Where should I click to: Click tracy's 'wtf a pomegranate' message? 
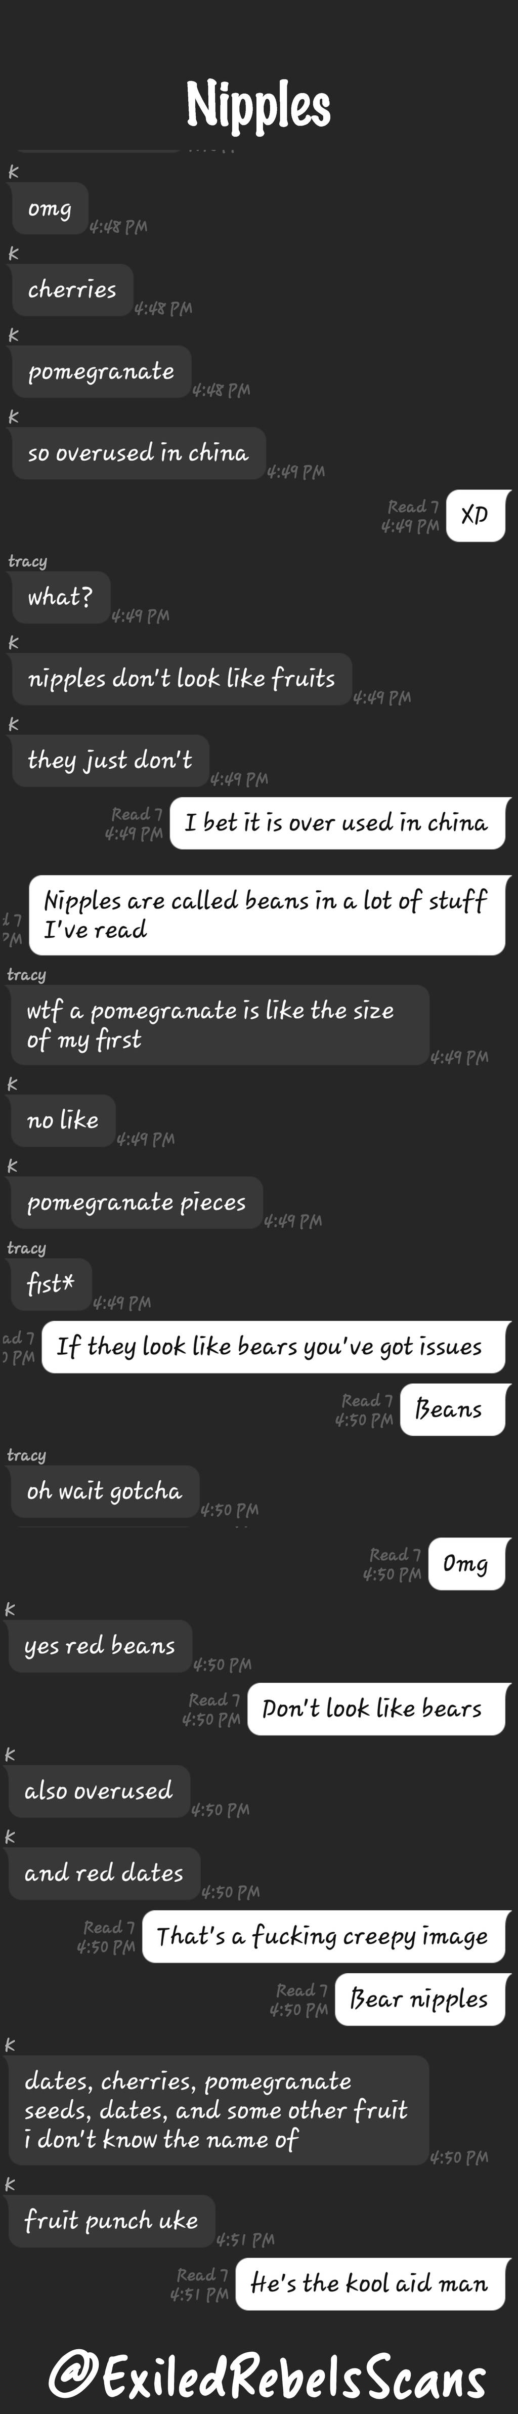tap(219, 1024)
